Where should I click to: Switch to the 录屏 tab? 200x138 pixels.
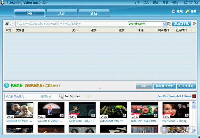62,13
